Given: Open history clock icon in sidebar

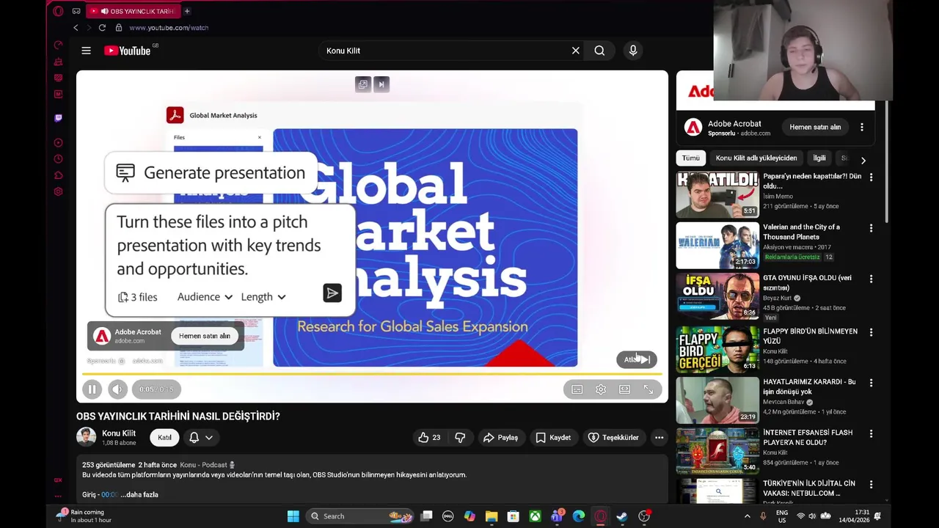Looking at the screenshot, I should pos(58,159).
